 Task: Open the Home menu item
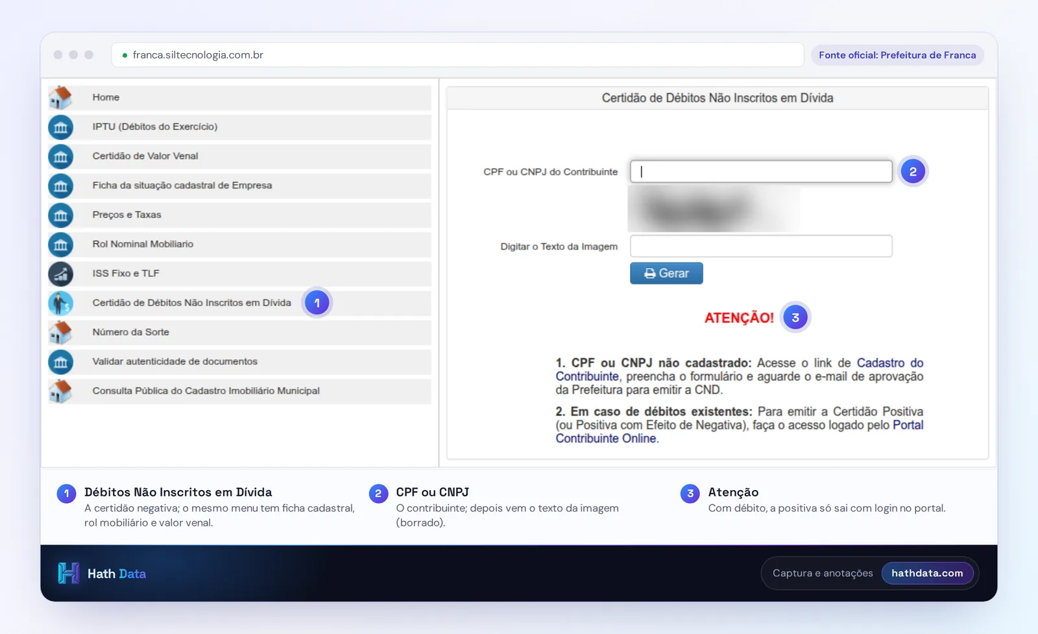click(239, 97)
